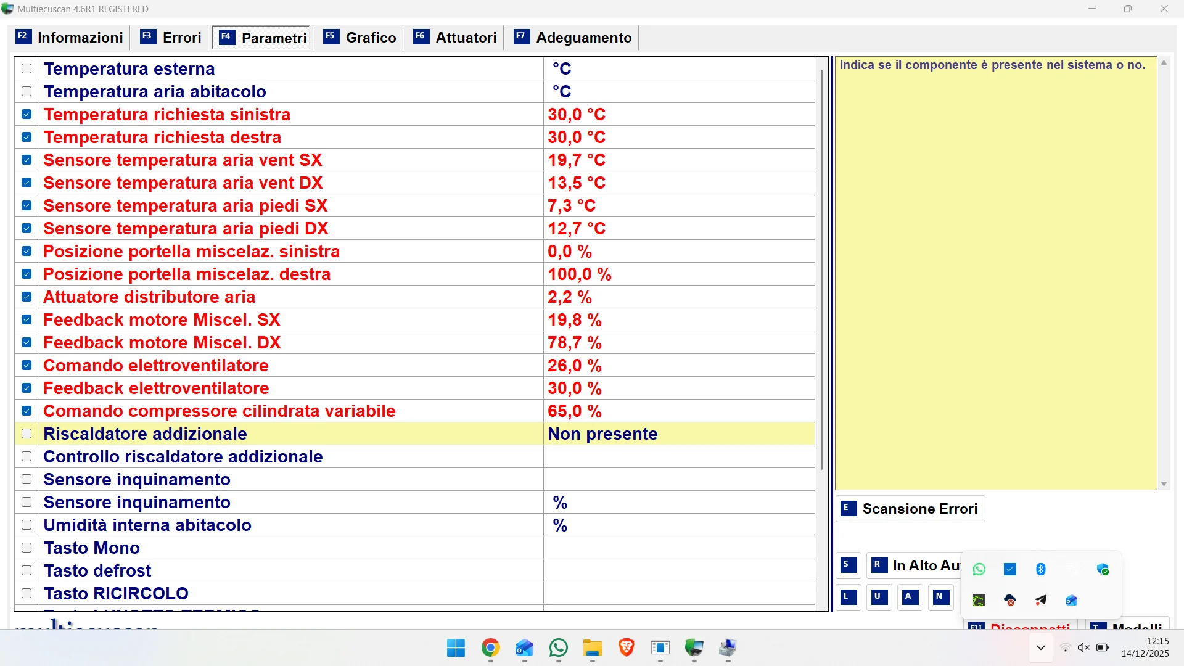
Task: Switch to the Errori tab
Action: (x=171, y=38)
